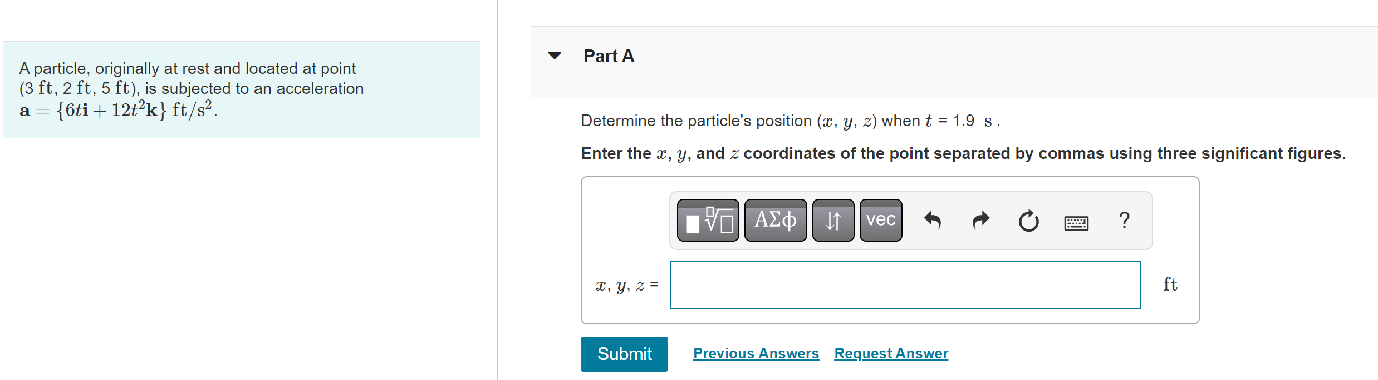Undo the last input using the back arrow

click(x=933, y=220)
